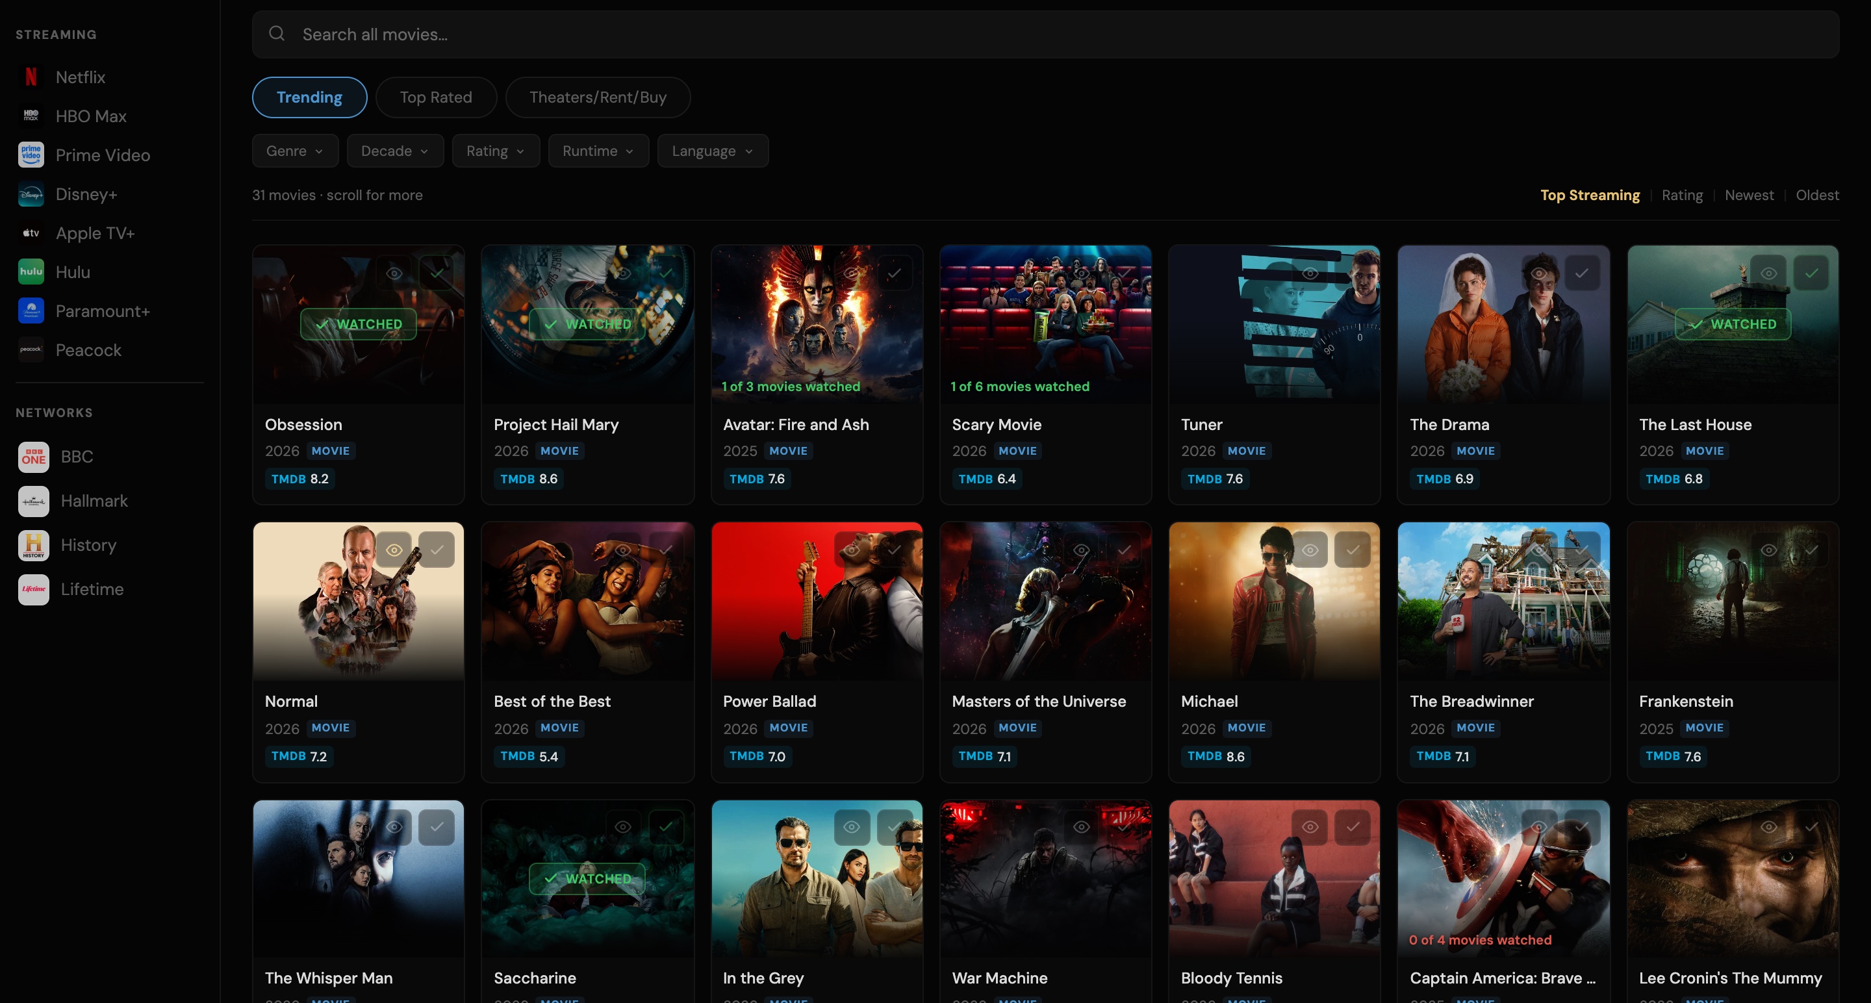Open the History network

tap(67, 546)
